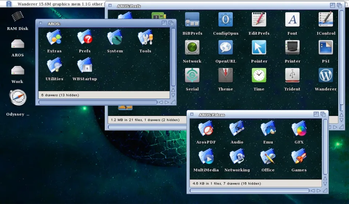The width and height of the screenshot is (349, 204).
Task: Click scroll down arrow in AROS:Extras window
Action: [325, 184]
